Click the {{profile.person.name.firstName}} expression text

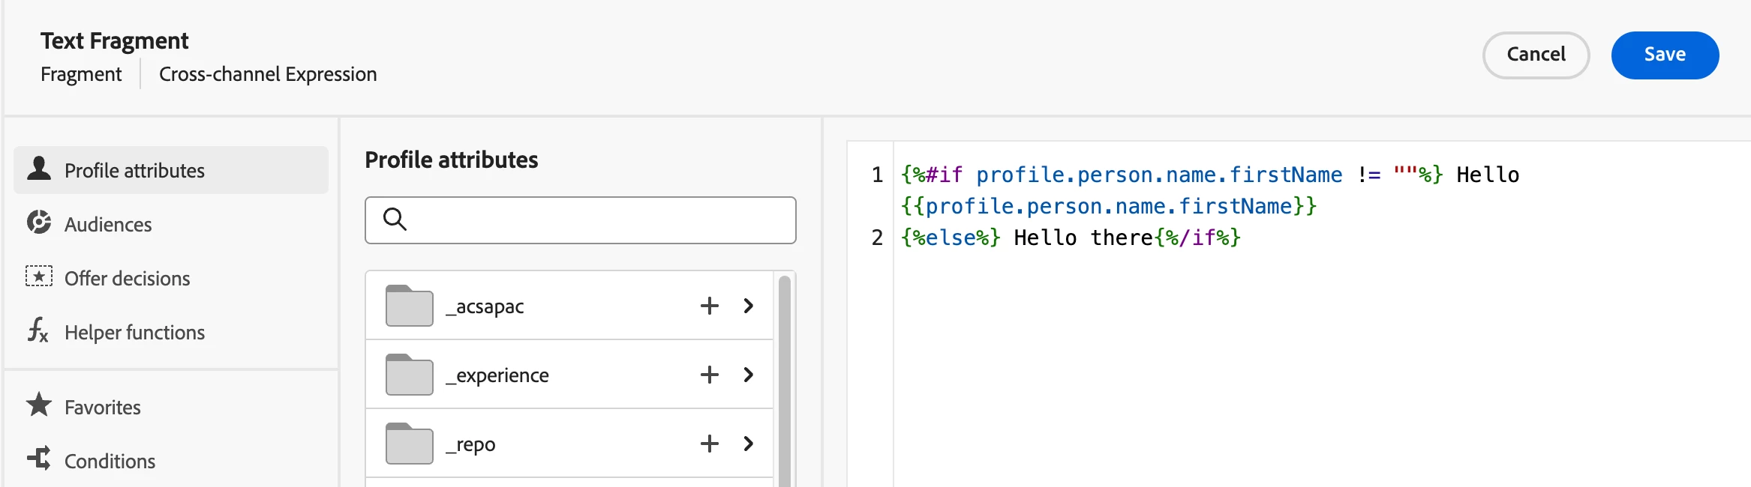coord(1109,206)
